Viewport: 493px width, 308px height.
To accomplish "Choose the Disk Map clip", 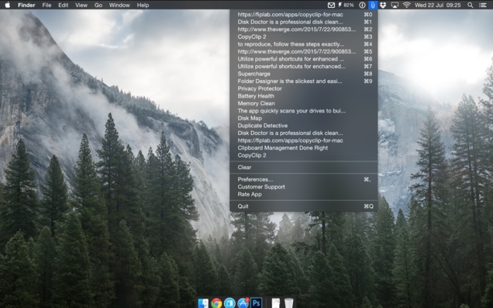I will [304, 118].
